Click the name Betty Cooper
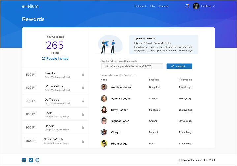Viewport: 237px width, 166px height. 119,110
